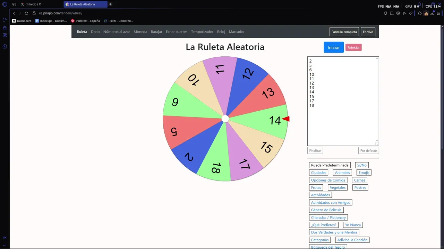Click the Pantalla completa button
Image resolution: width=444 pixels, height=249 pixels.
coord(344,32)
